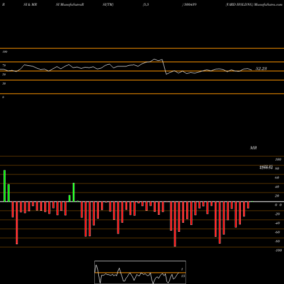Click the RSI axis label 30
284x284 pixels.
point(4,83)
